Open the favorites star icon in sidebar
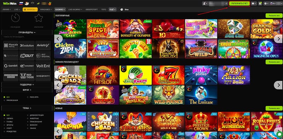283x139 pixels. 39,18
